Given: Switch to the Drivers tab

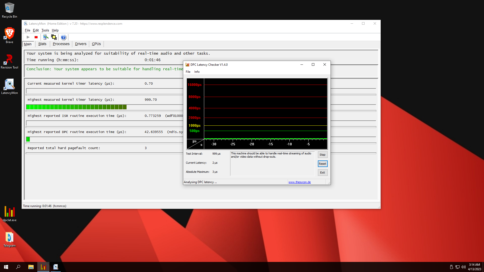Looking at the screenshot, I should (81, 44).
